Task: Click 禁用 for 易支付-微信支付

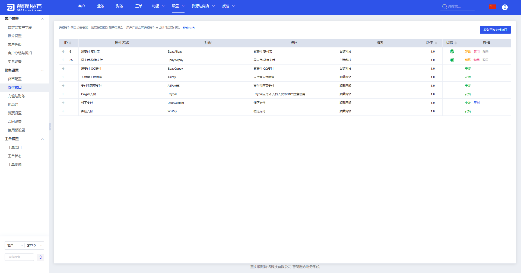Action: 476,60
